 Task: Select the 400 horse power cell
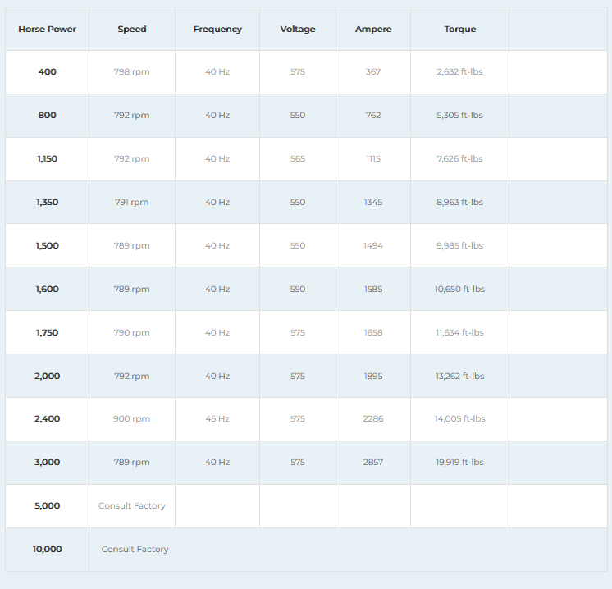47,72
